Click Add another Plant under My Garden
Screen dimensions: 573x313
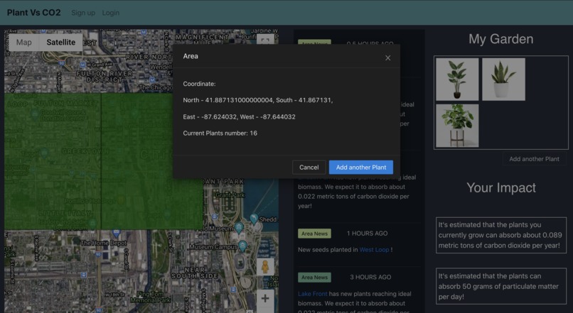[x=535, y=159]
